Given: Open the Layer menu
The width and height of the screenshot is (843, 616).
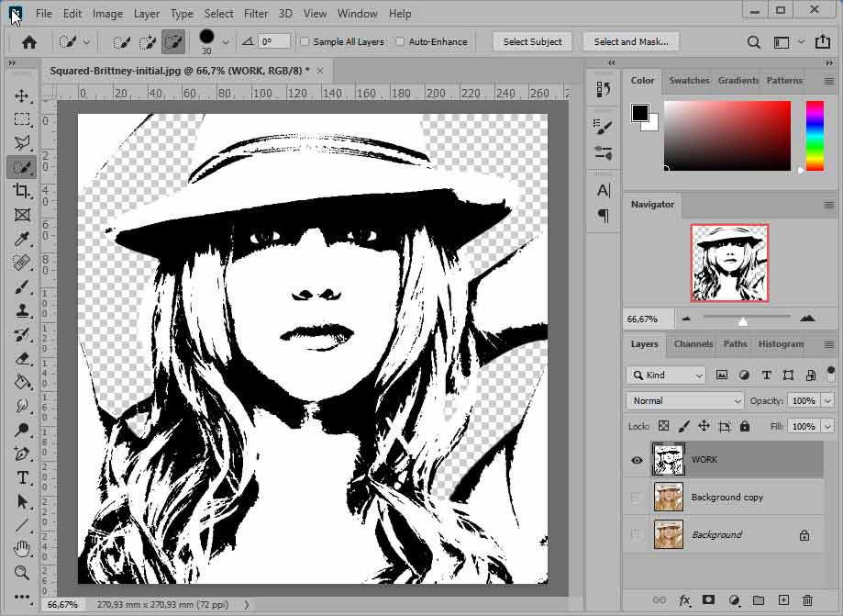Looking at the screenshot, I should [x=146, y=14].
